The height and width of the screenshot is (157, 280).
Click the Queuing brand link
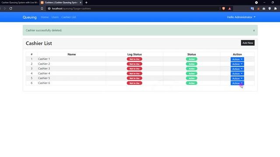pos(29,17)
